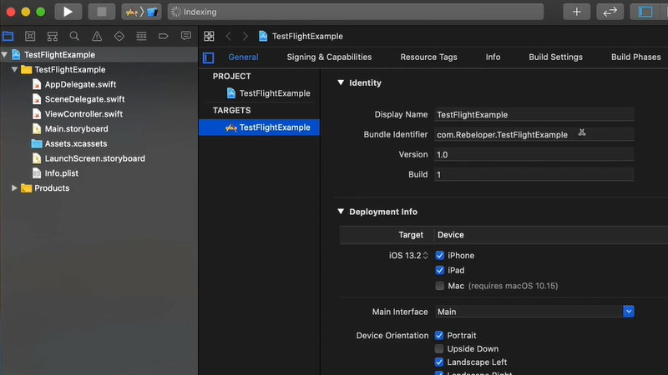This screenshot has height=375, width=668.
Task: Show the Project navigator folder icon
Action: (x=8, y=36)
